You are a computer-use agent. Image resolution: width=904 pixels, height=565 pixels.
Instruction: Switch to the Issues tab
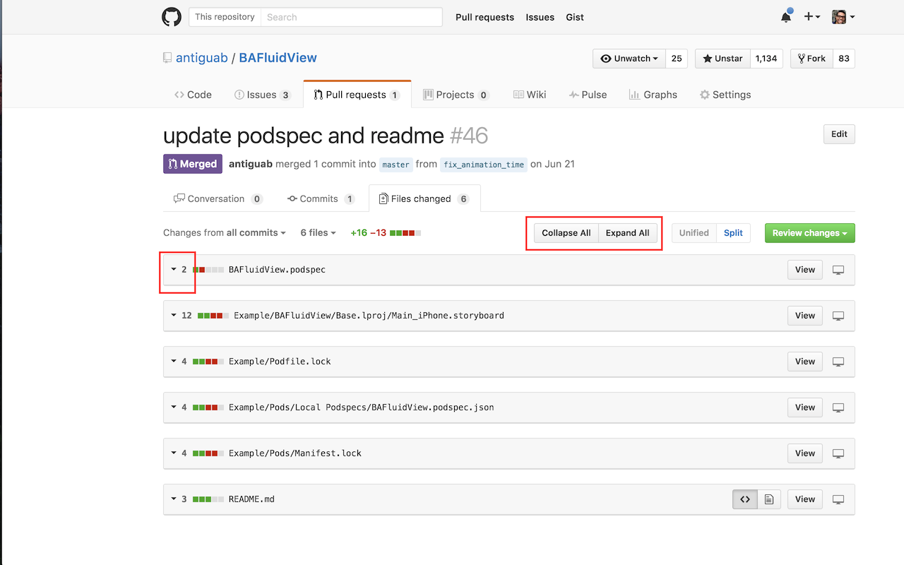point(263,95)
